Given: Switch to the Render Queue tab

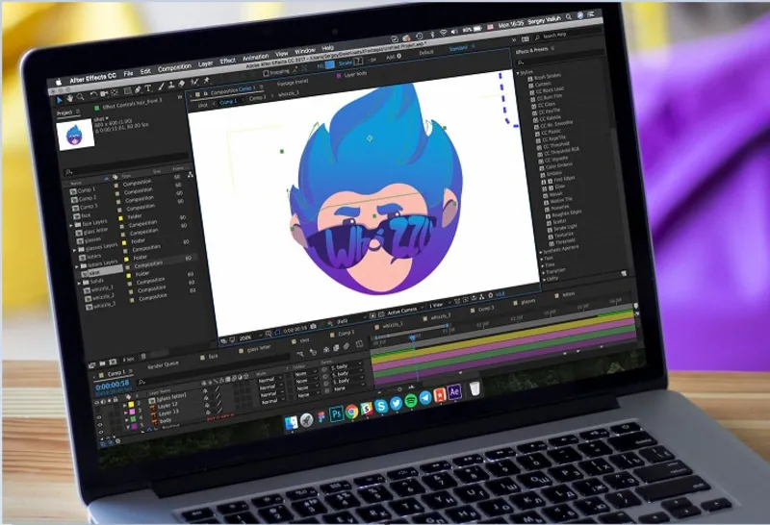Looking at the screenshot, I should 163,364.
